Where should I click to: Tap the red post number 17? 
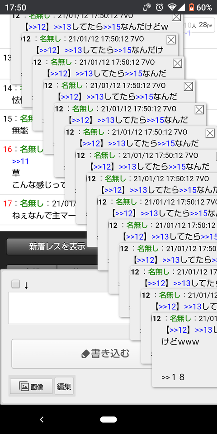pos(8,204)
